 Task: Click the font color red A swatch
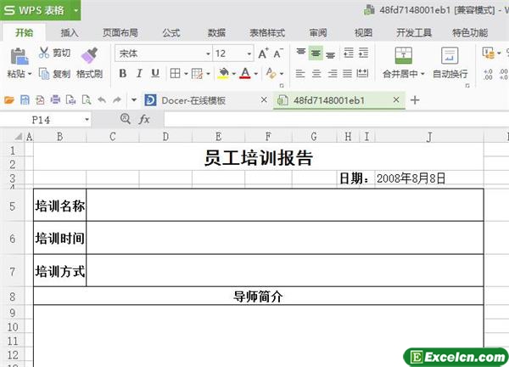(x=244, y=74)
